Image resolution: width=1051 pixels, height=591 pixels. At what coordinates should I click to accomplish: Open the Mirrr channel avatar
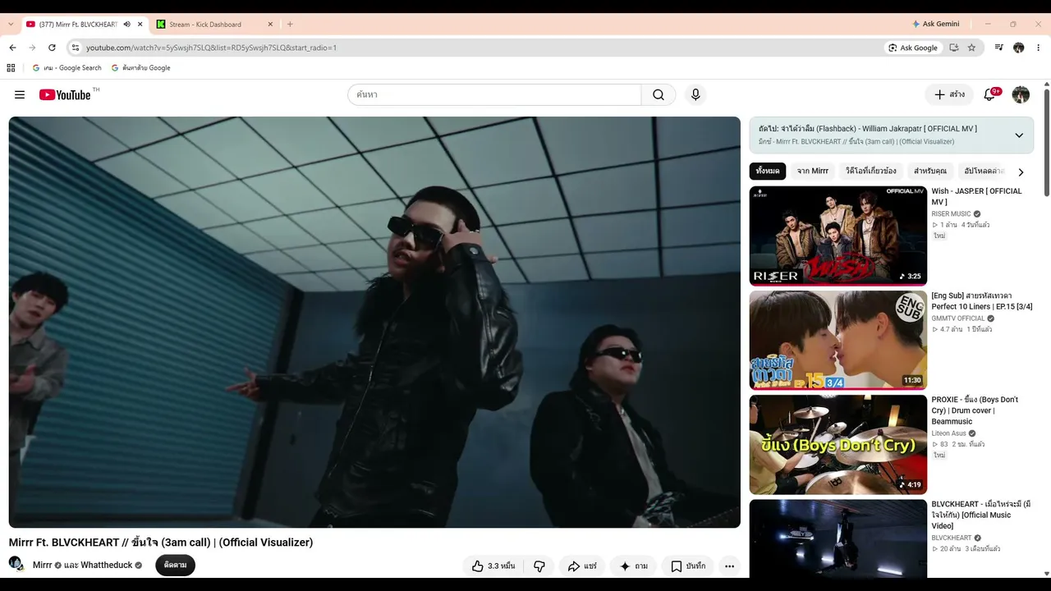pyautogui.click(x=16, y=564)
